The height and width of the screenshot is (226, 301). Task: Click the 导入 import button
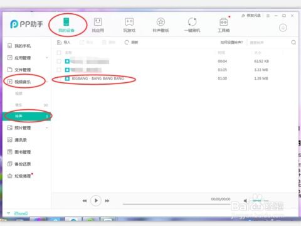click(x=64, y=42)
